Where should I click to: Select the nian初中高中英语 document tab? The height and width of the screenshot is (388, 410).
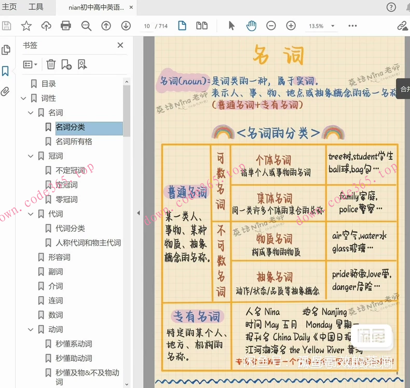[96, 7]
